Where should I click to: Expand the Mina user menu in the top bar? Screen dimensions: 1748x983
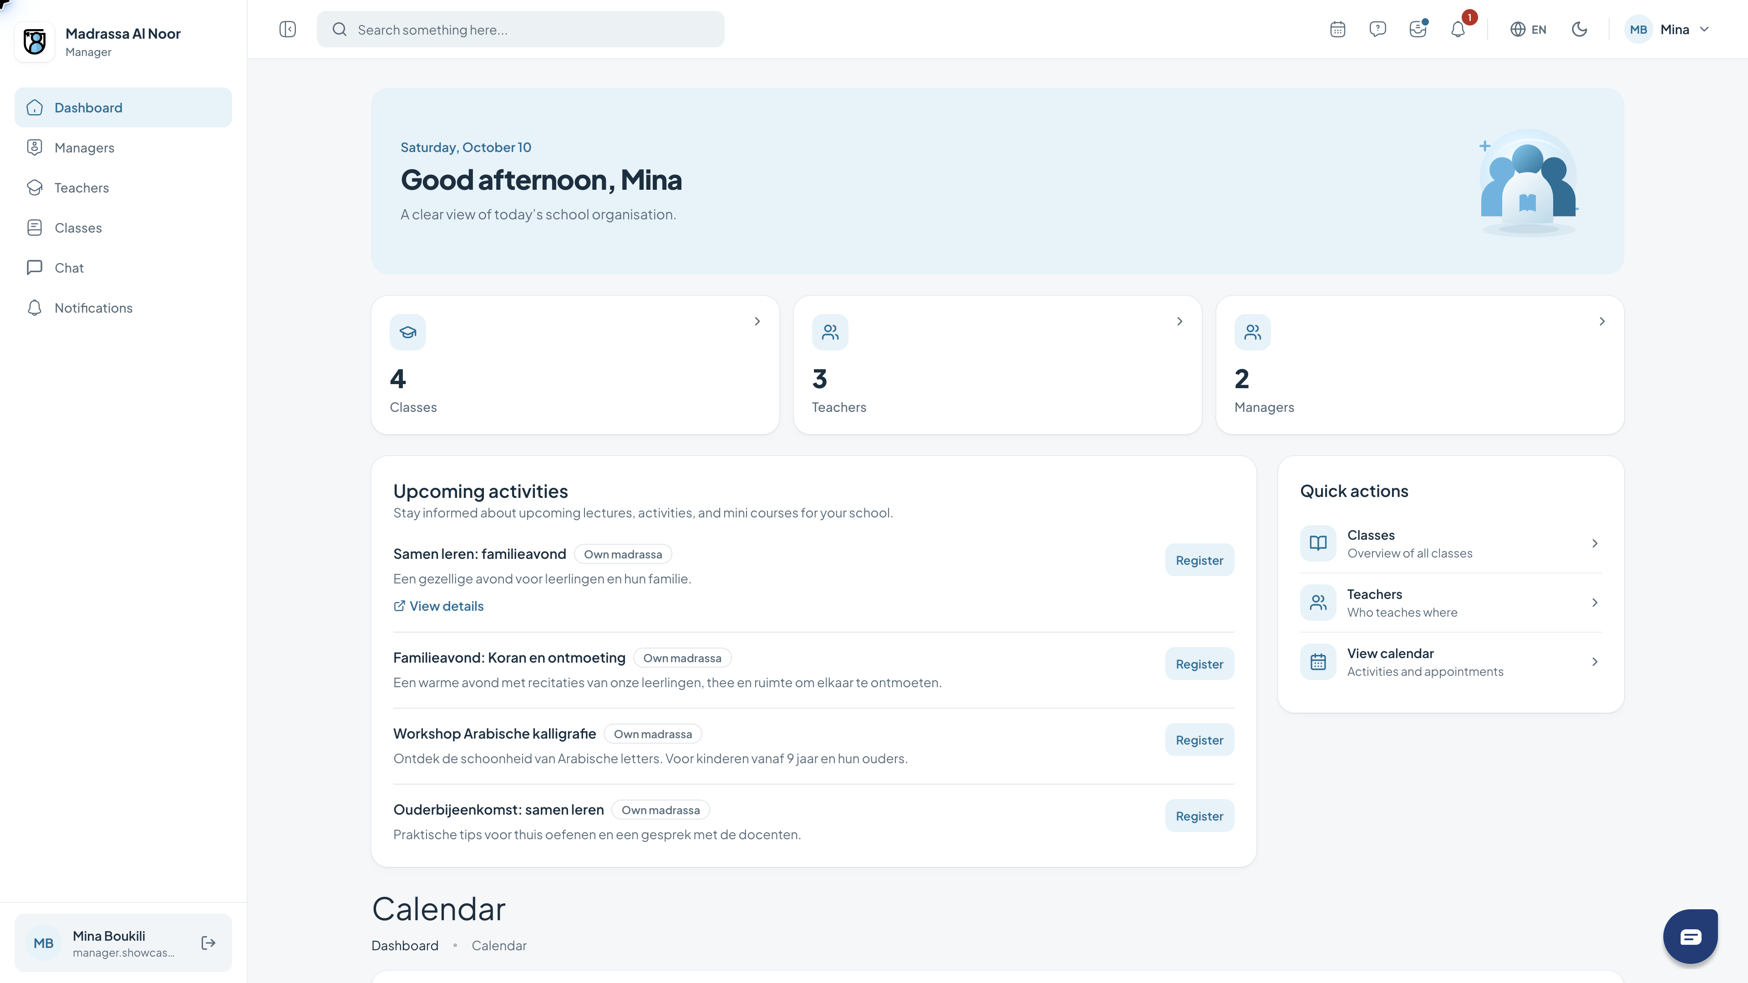tap(1668, 29)
